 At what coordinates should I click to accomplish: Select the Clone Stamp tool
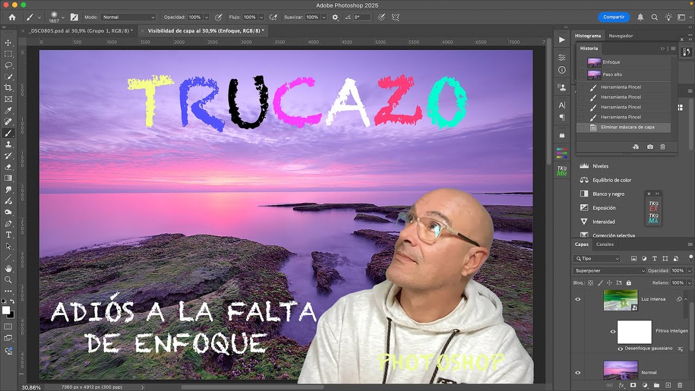8,144
